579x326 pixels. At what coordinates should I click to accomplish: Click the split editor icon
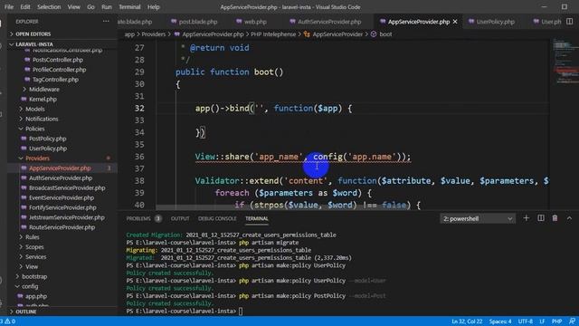569,22
